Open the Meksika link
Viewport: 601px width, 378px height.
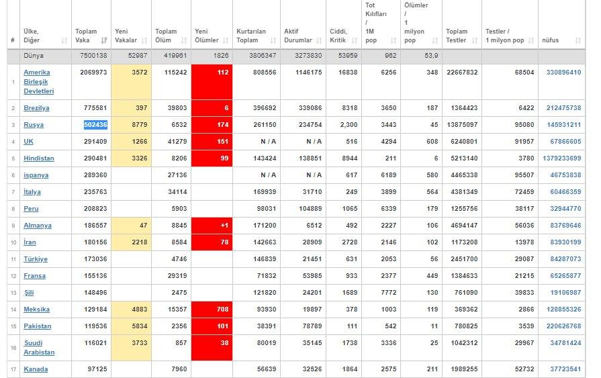pos(36,310)
